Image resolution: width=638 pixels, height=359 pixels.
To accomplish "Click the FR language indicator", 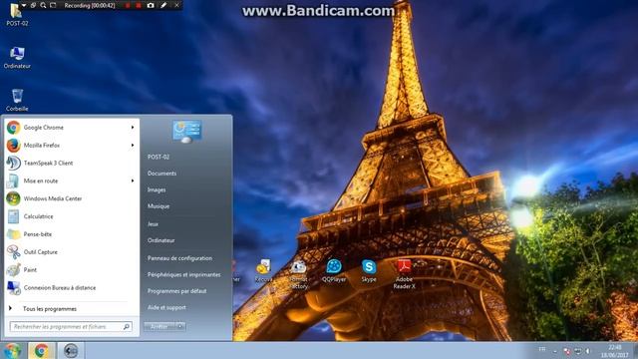I will [x=542, y=349].
